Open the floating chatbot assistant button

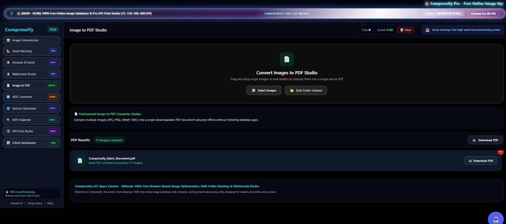tap(496, 219)
